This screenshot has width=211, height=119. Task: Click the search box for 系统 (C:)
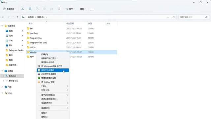tap(194, 17)
